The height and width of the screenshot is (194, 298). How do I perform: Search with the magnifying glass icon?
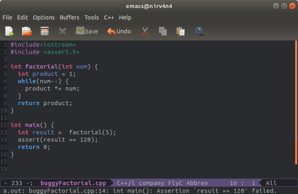(199, 31)
